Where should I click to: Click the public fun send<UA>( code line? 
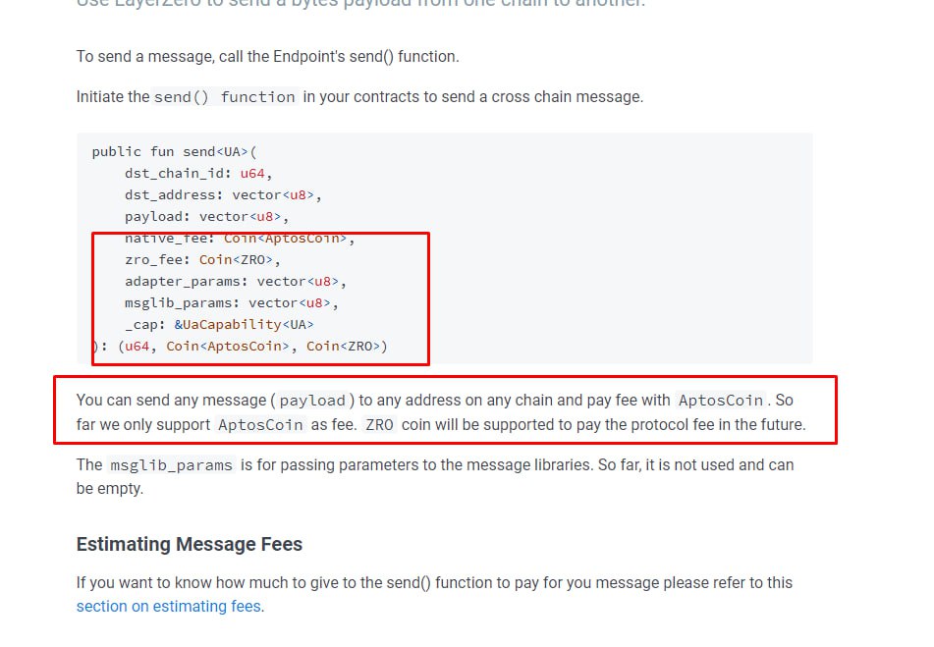(x=174, y=152)
